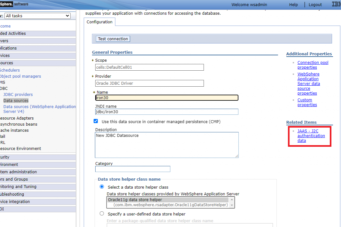Click inside the Description text area
Image resolution: width=341 pixels, height=227 pixels.
coord(167,145)
